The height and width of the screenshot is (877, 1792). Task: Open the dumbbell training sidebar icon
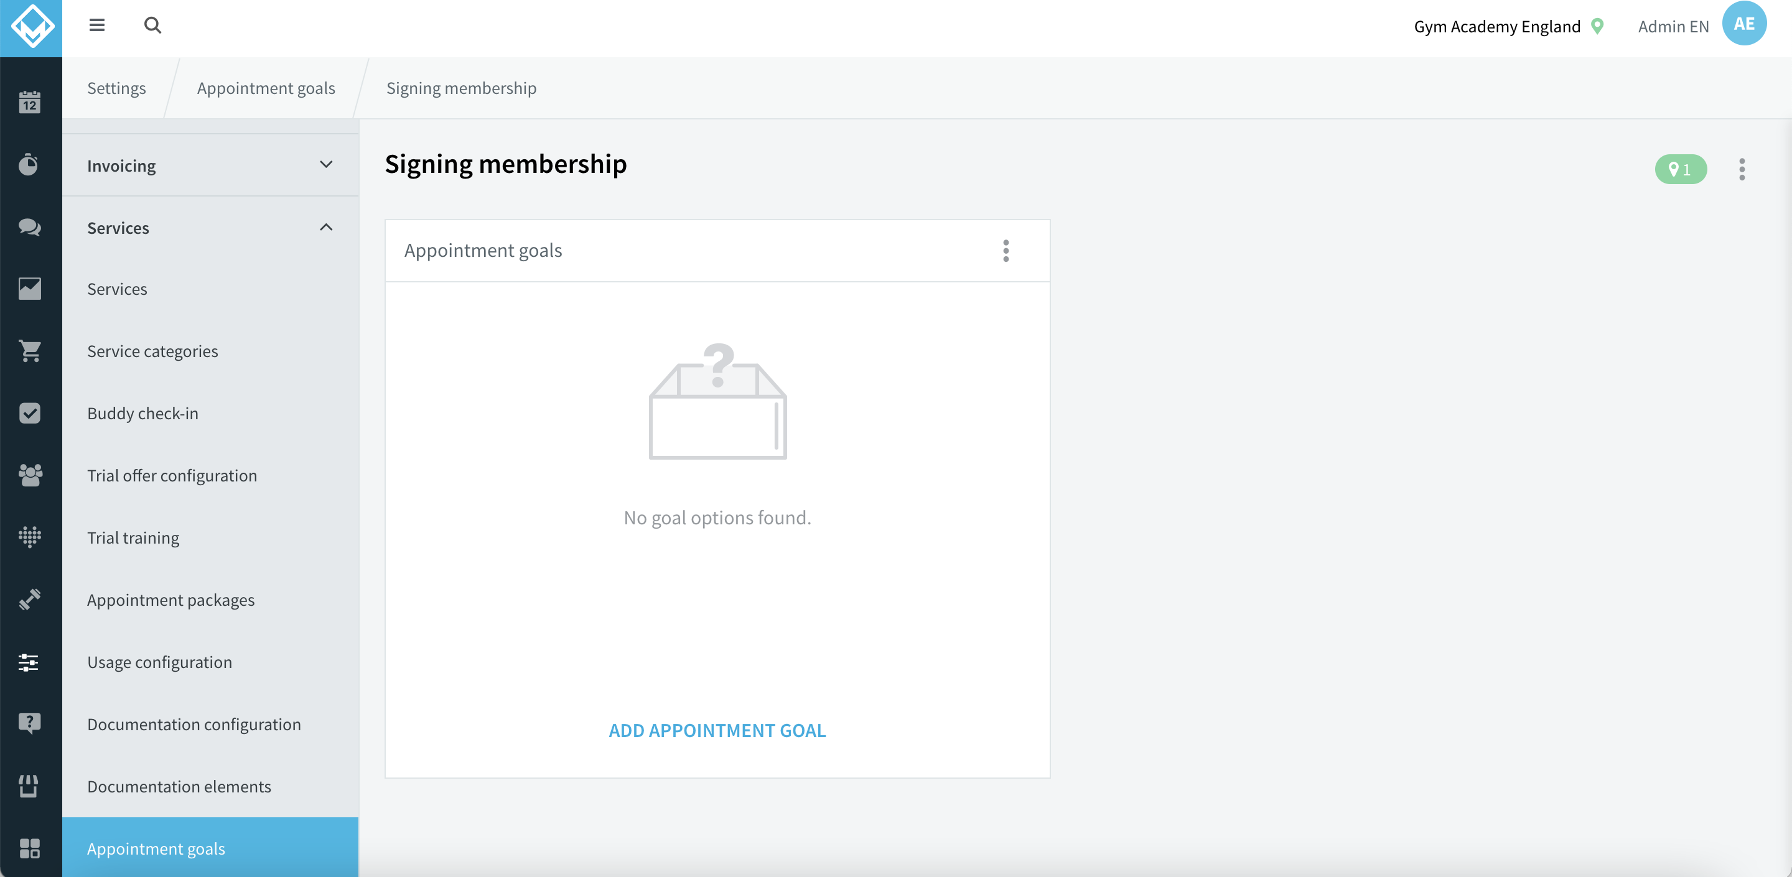(x=29, y=599)
